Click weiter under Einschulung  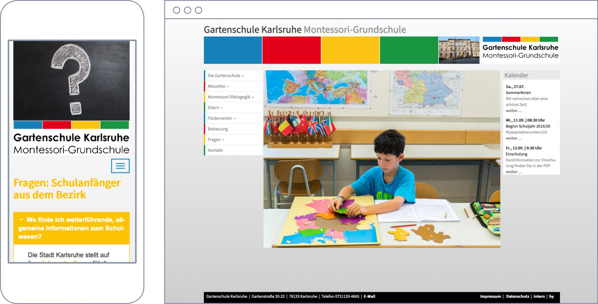coord(514,172)
